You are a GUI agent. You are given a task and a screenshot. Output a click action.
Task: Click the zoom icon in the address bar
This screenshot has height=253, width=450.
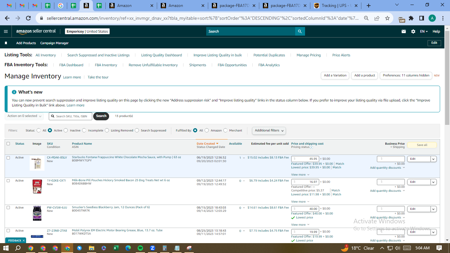click(366, 18)
